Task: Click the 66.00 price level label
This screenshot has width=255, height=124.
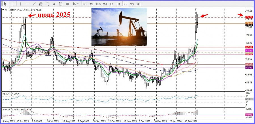Action: pos(249,51)
